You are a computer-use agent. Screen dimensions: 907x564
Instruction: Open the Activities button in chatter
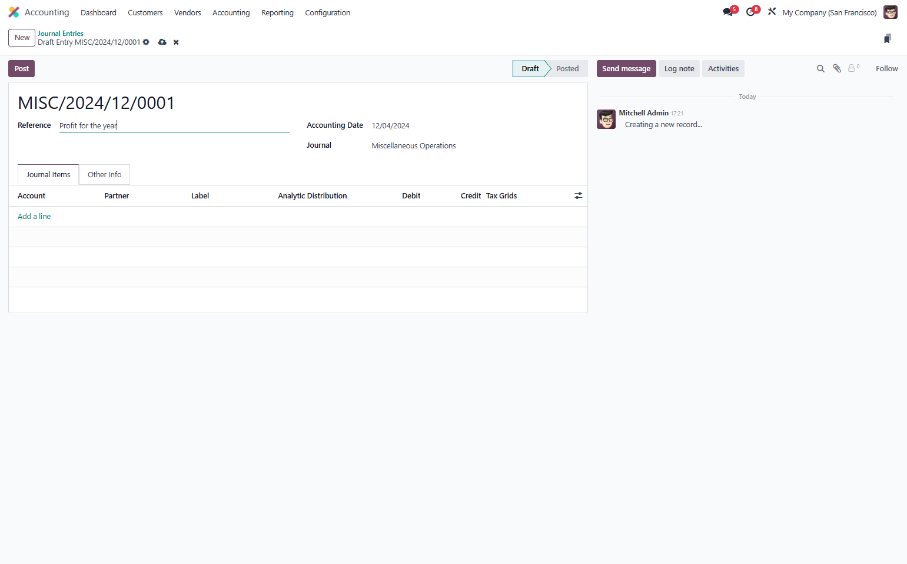click(723, 69)
